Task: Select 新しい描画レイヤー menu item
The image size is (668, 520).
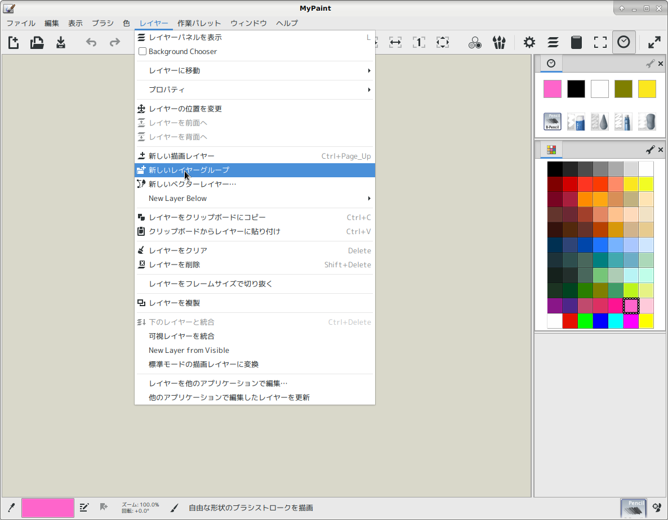Action: 181,156
